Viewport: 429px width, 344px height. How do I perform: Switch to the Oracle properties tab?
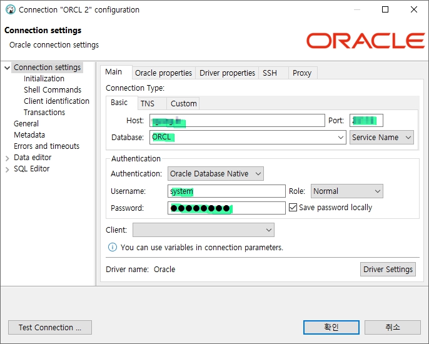pyautogui.click(x=164, y=73)
